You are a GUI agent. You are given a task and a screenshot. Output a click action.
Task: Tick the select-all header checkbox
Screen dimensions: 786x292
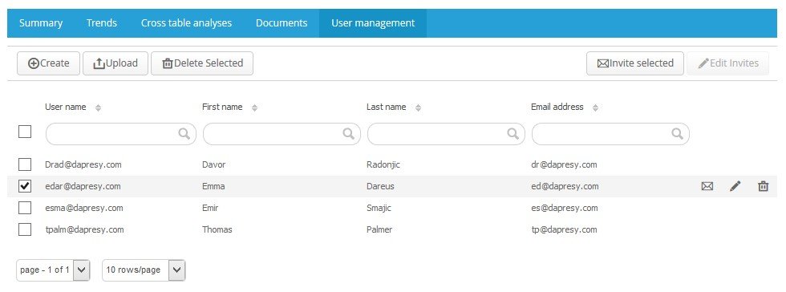pyautogui.click(x=25, y=132)
